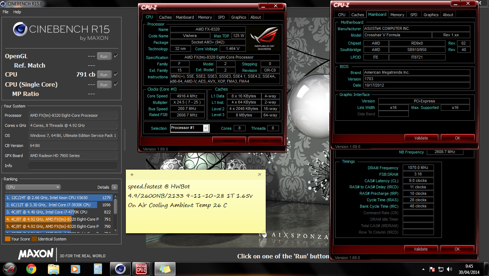Screen dimensions: 489x276
Task: Open the volume control speaker icon
Action: pyautogui.click(x=449, y=269)
